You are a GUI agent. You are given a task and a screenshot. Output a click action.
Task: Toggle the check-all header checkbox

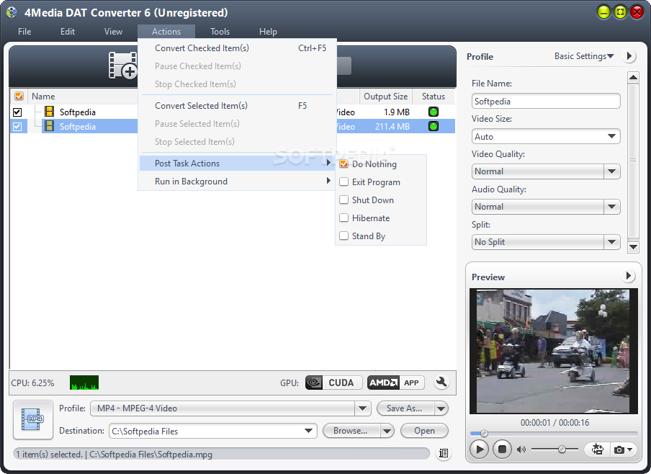coord(19,97)
